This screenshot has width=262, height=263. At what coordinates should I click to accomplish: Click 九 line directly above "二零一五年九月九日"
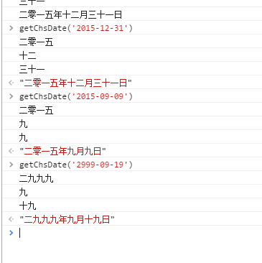tap(24, 138)
